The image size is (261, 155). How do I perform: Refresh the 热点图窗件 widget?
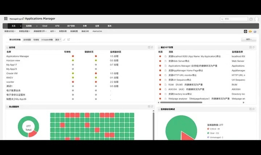(152, 106)
